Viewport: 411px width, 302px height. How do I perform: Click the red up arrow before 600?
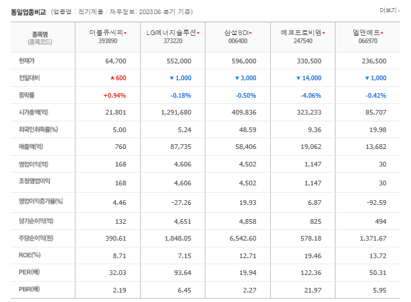pos(113,78)
